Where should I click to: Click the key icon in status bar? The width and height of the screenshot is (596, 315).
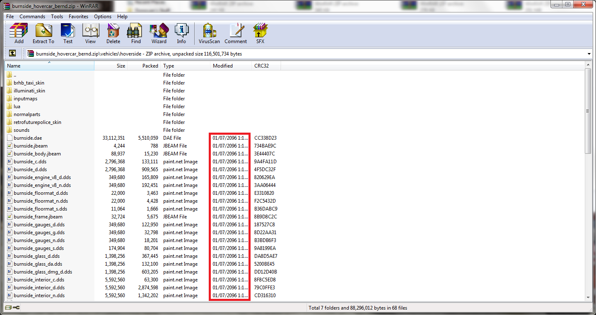pos(16,308)
